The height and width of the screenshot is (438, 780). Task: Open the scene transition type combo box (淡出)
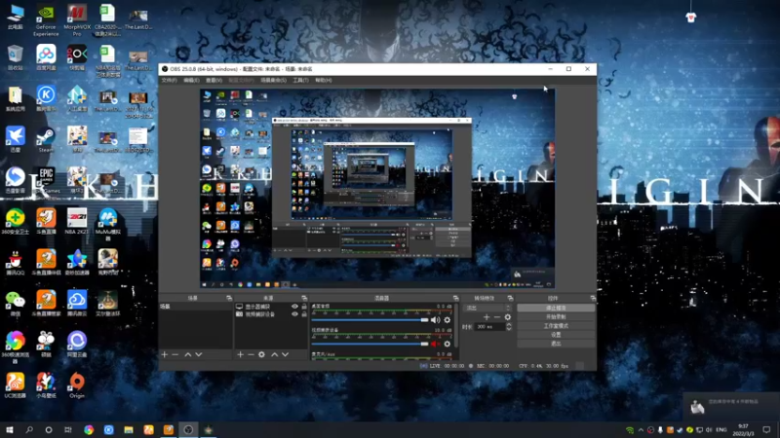point(487,308)
